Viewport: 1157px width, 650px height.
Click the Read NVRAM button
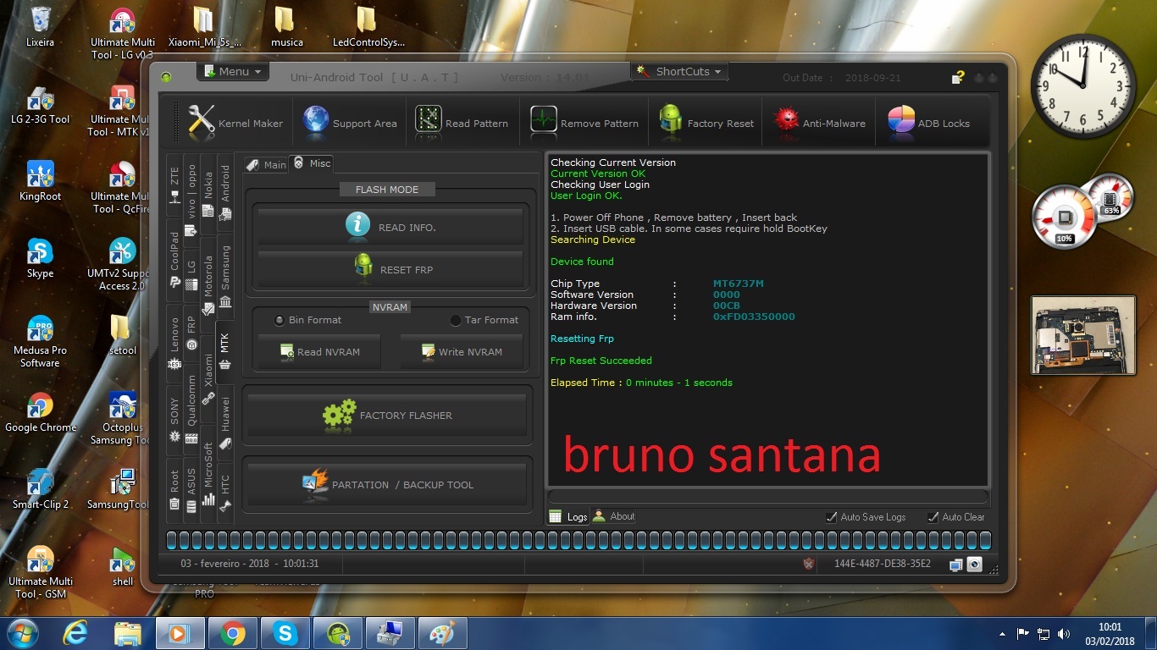pyautogui.click(x=319, y=351)
